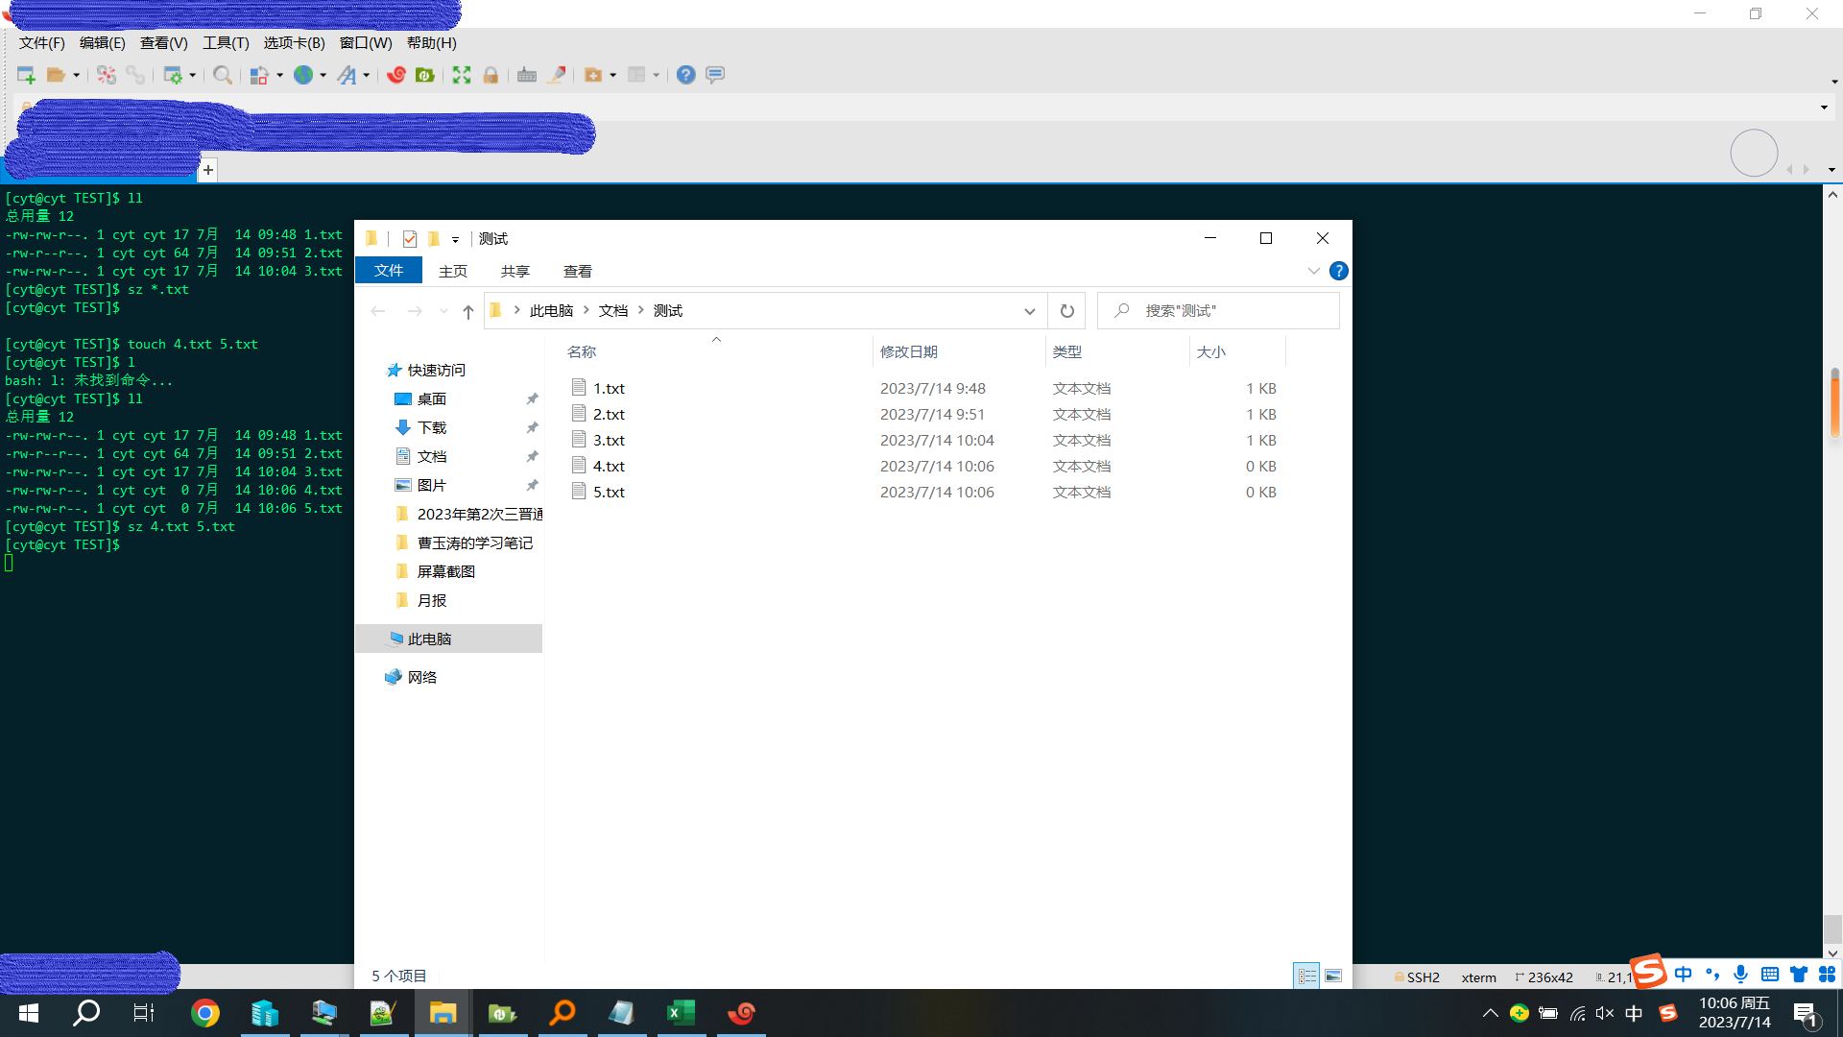The height and width of the screenshot is (1037, 1843).
Task: Toggle the muted volume tray icon
Action: point(1605,1014)
